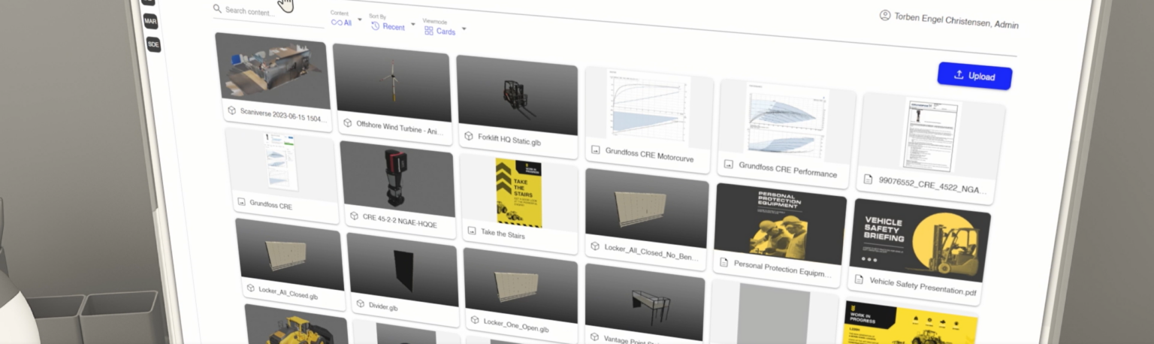
Task: Click the user account icon beside Torben Engel
Action: (x=885, y=16)
